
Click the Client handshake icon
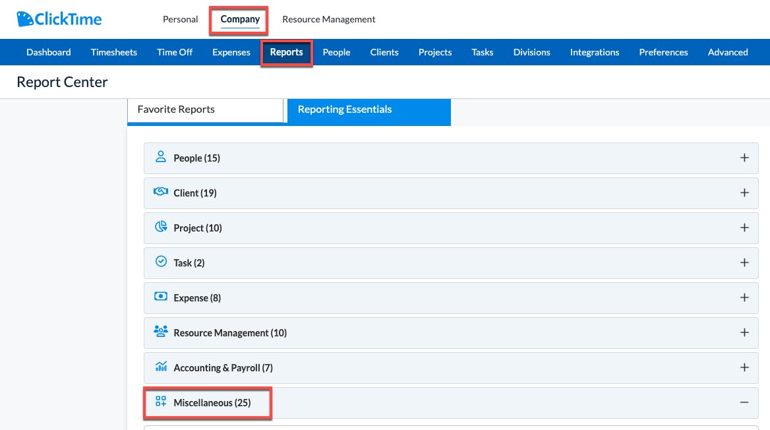click(x=161, y=192)
